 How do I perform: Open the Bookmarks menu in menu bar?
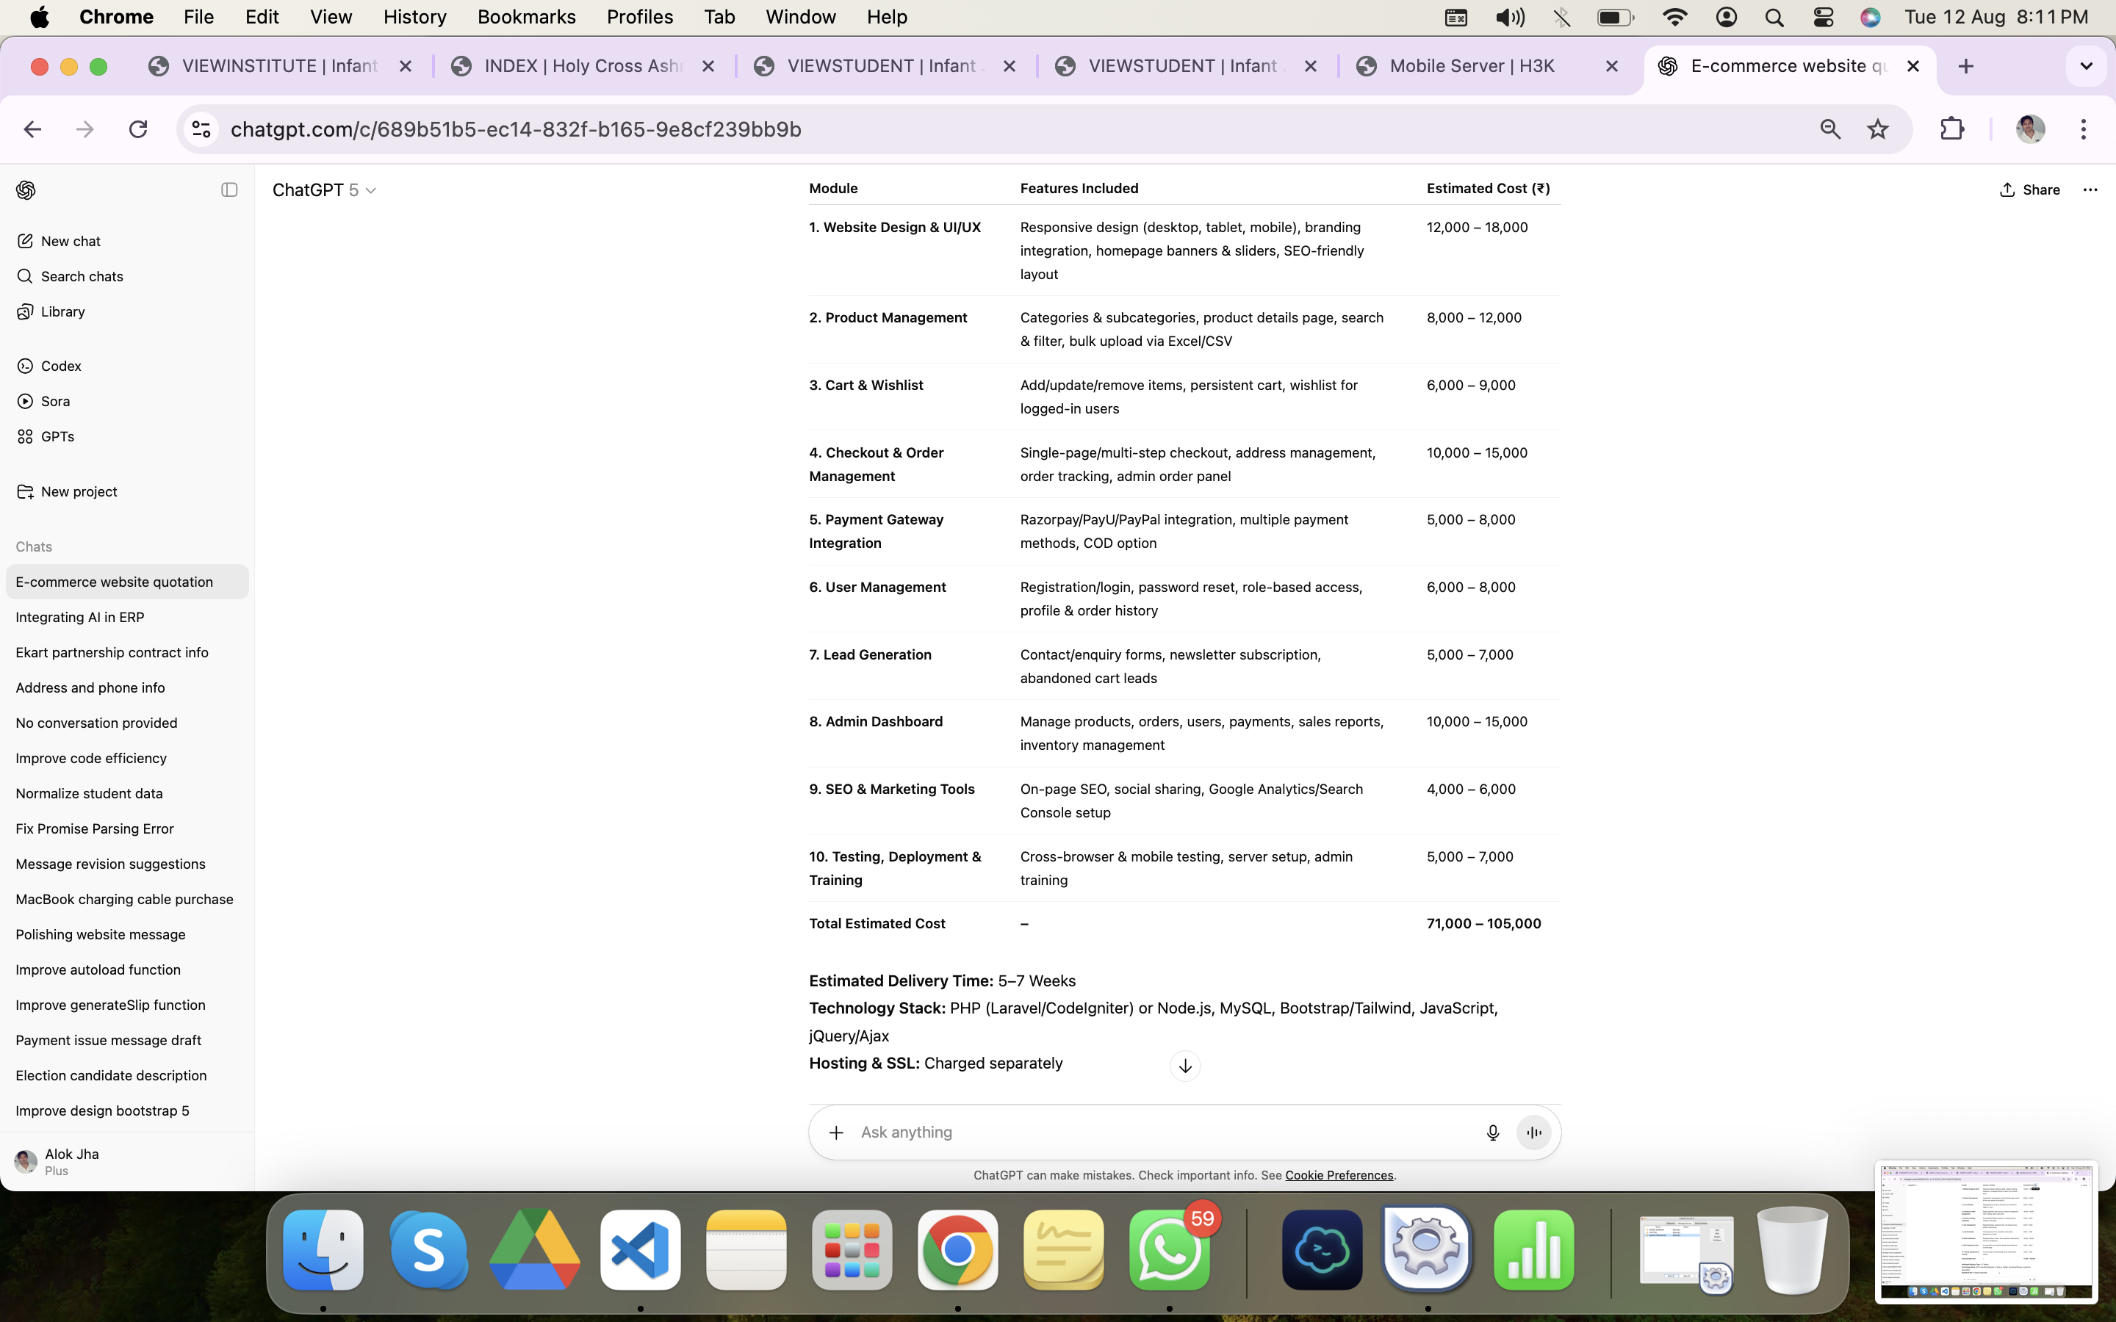[x=525, y=17]
